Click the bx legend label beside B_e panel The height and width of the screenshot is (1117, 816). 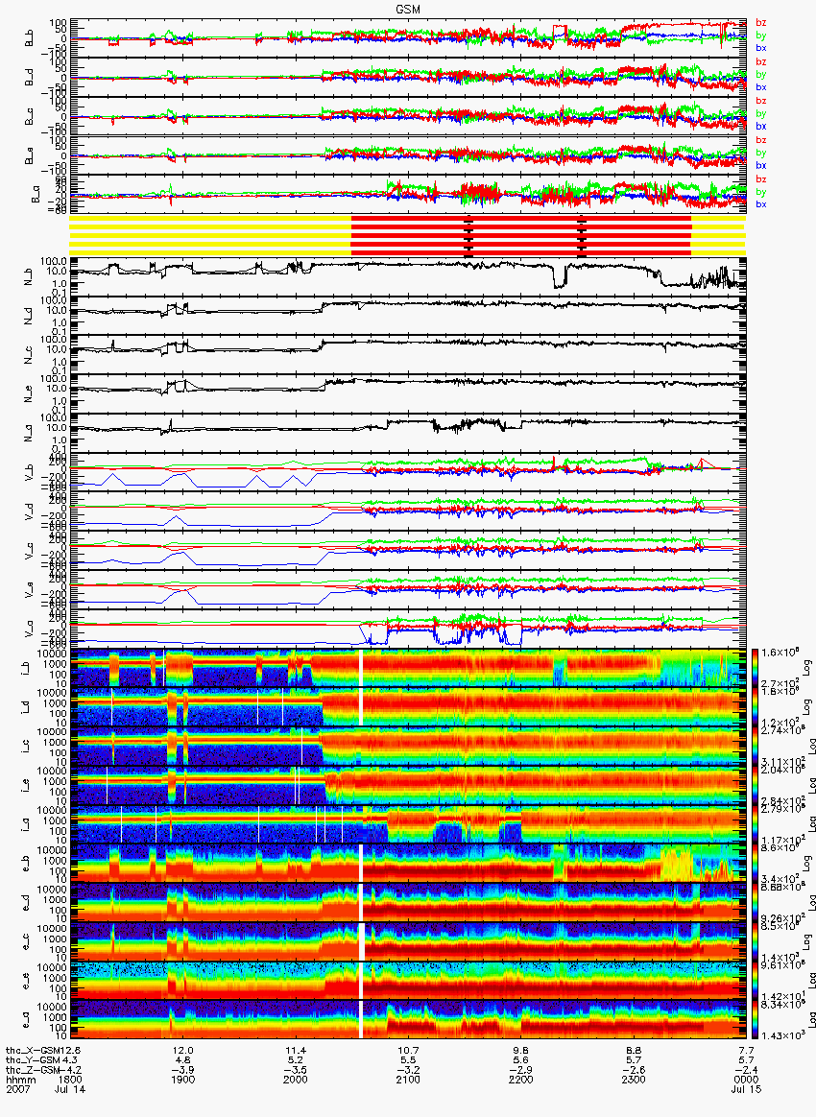(760, 165)
